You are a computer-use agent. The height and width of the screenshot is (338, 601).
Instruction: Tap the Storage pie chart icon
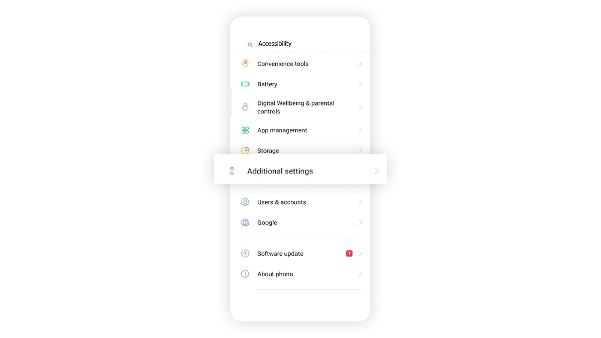point(245,150)
